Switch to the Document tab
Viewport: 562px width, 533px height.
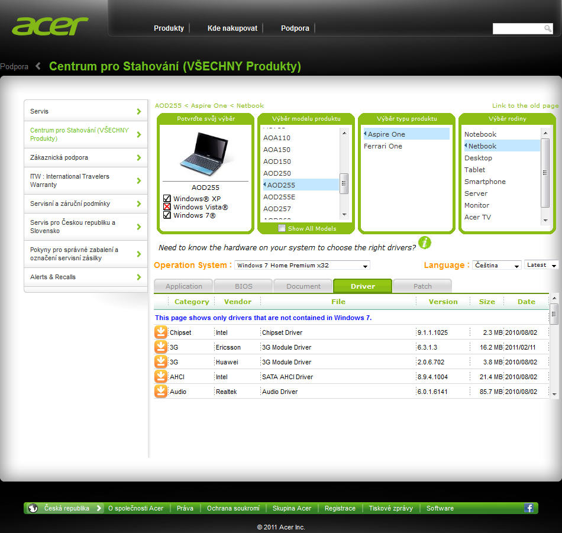point(303,286)
